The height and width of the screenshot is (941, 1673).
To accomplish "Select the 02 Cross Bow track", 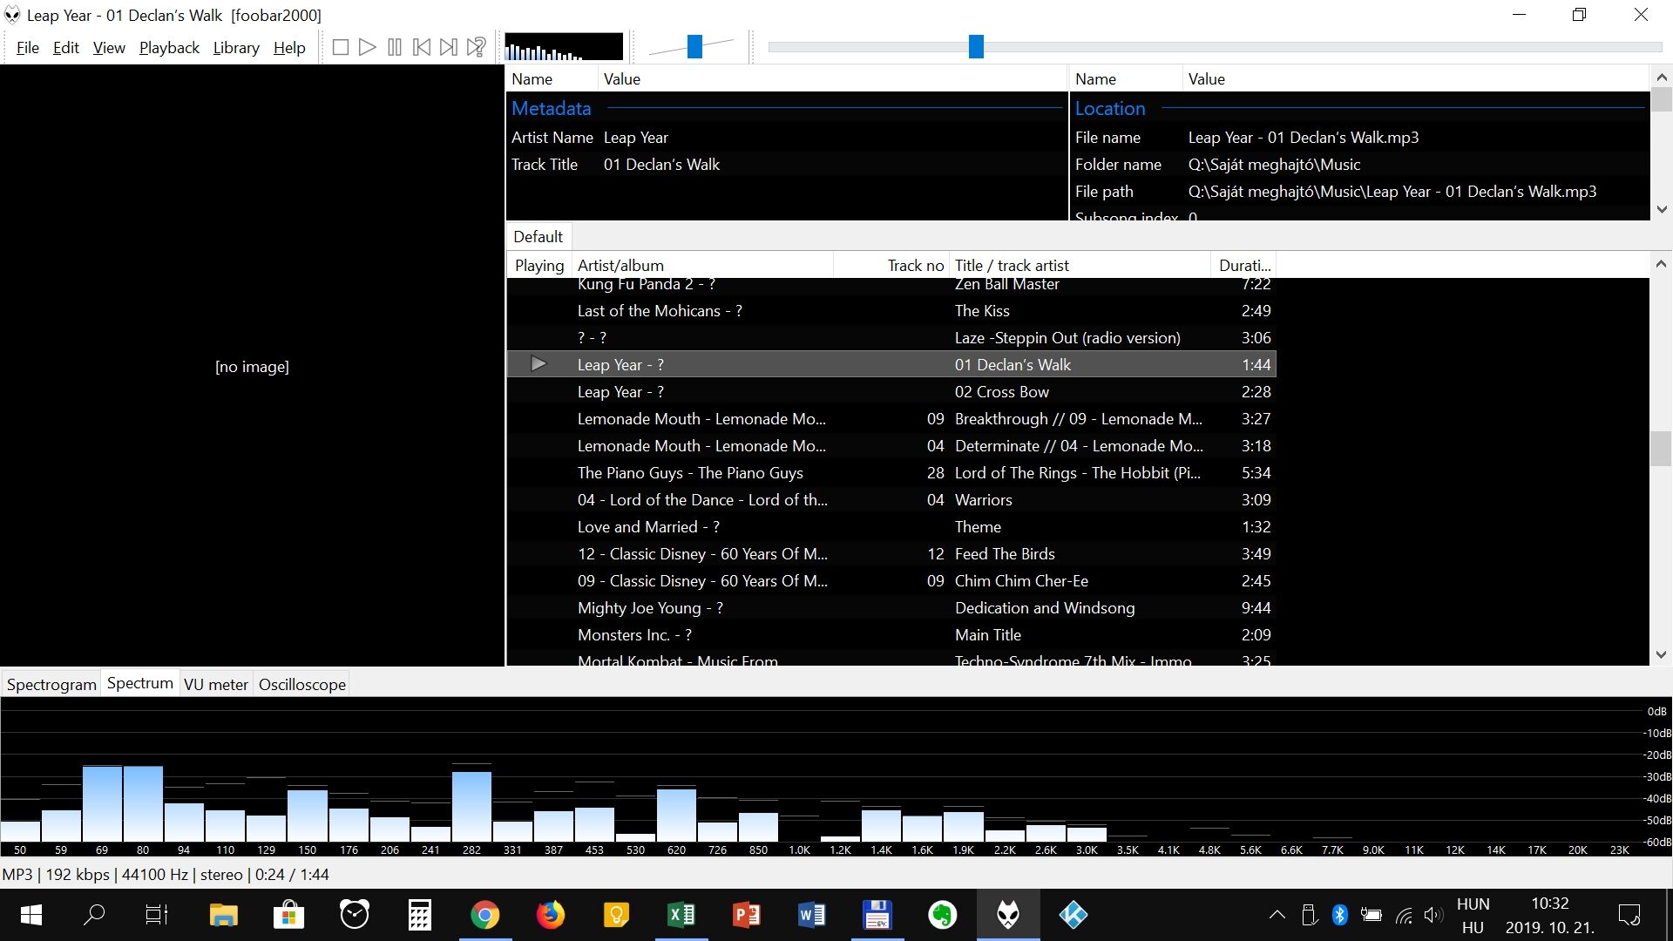I will 1001,392.
